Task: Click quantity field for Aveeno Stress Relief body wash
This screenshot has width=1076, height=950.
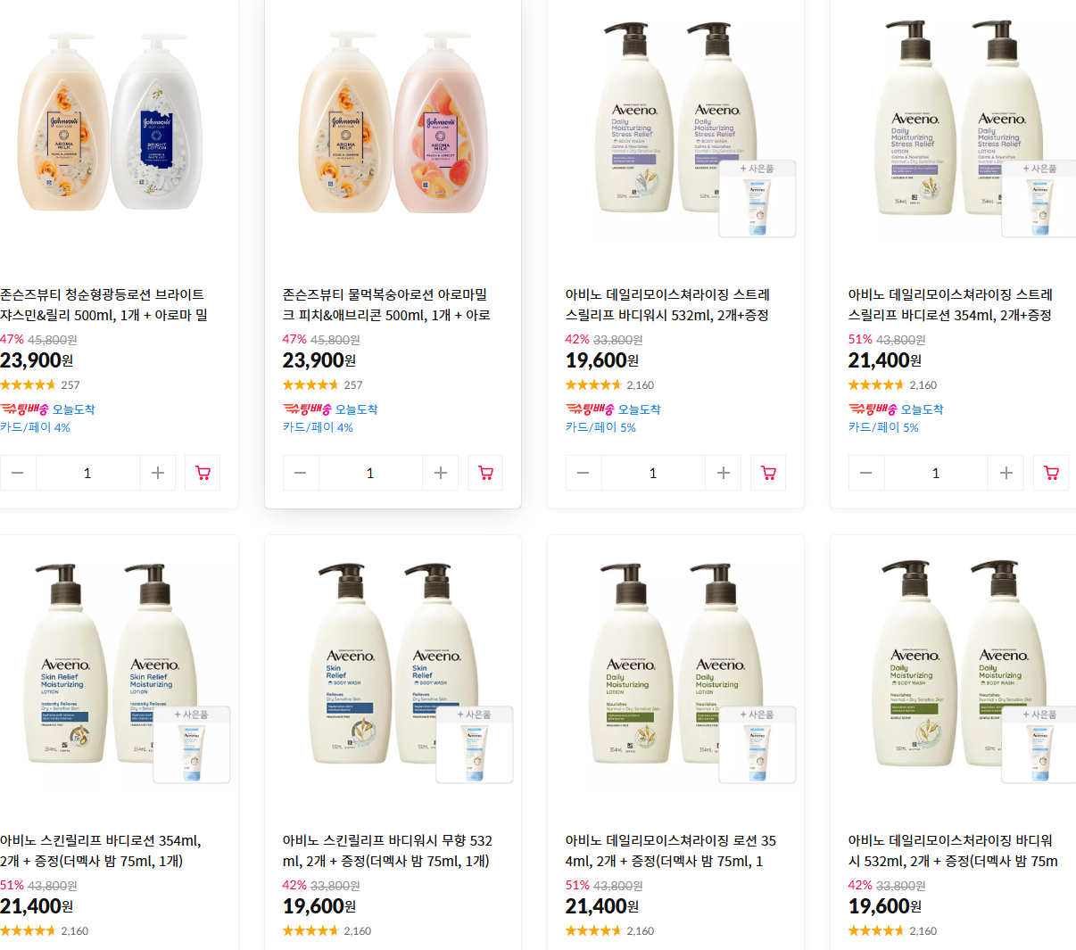Action: pyautogui.click(x=653, y=473)
